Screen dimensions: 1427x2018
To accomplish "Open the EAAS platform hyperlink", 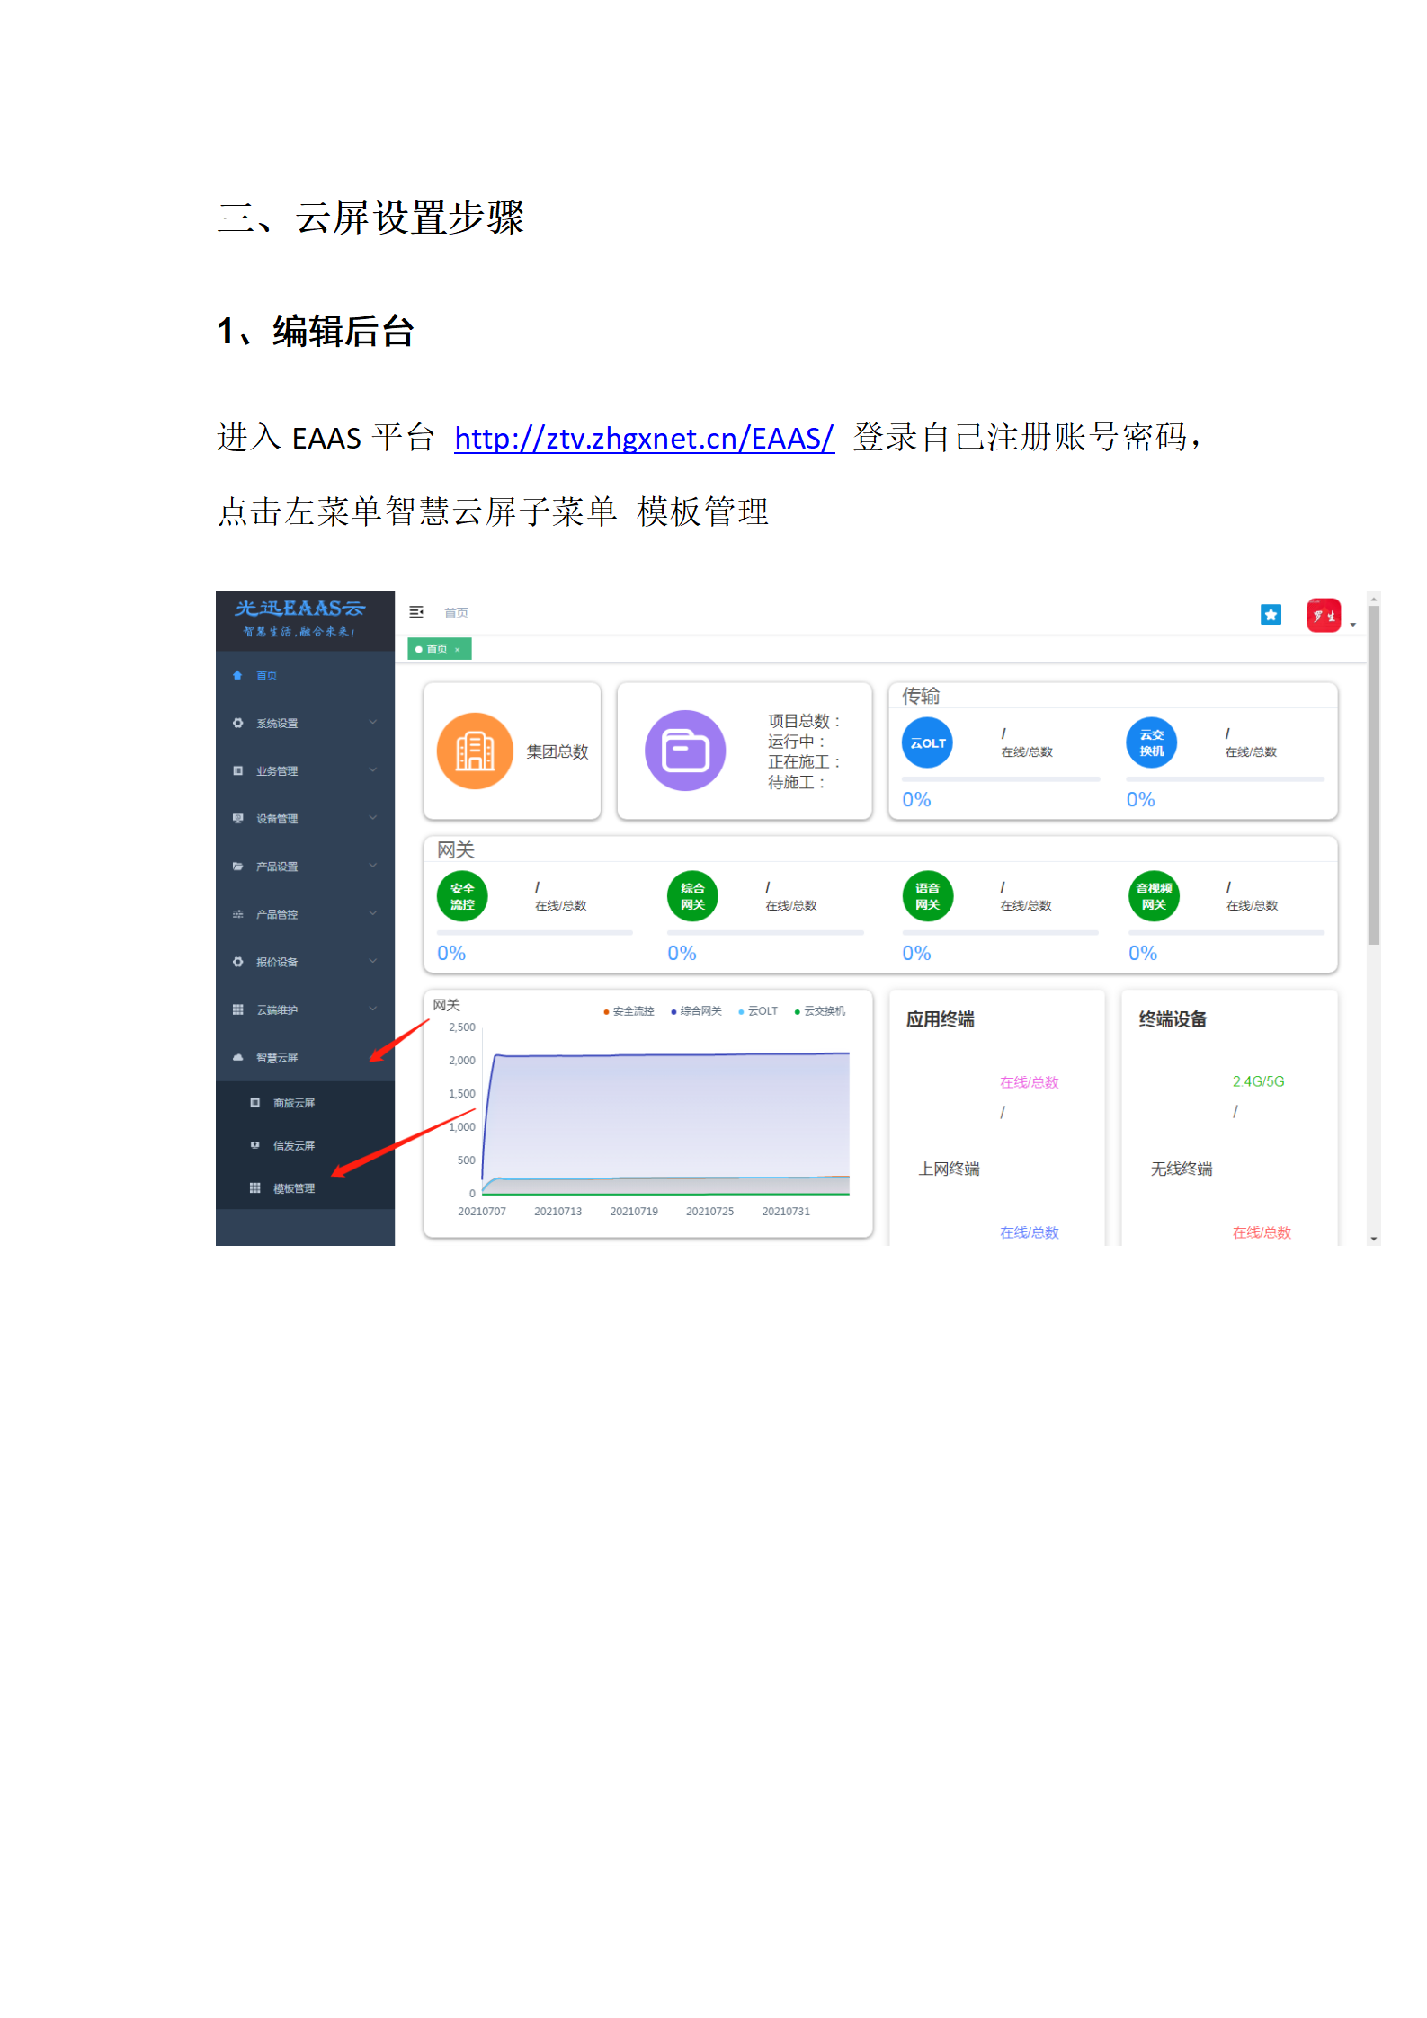I will [644, 438].
